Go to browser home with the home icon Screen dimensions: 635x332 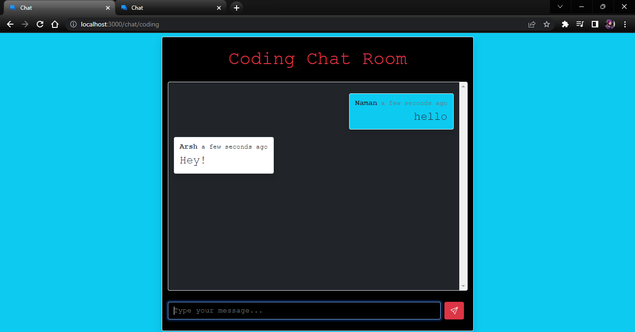pyautogui.click(x=55, y=24)
